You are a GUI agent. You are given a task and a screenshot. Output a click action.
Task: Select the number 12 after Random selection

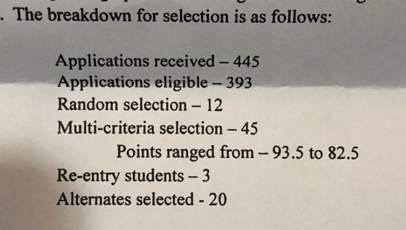pos(215,106)
